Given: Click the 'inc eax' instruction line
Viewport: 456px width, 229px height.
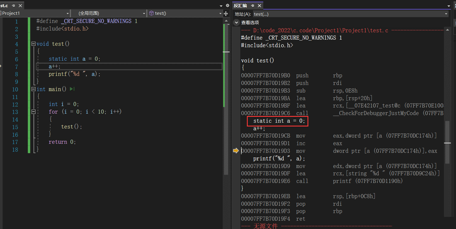Looking at the screenshot, I should click(x=292, y=144).
